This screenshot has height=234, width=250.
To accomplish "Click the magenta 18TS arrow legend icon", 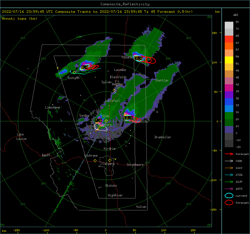I will tap(229, 189).
